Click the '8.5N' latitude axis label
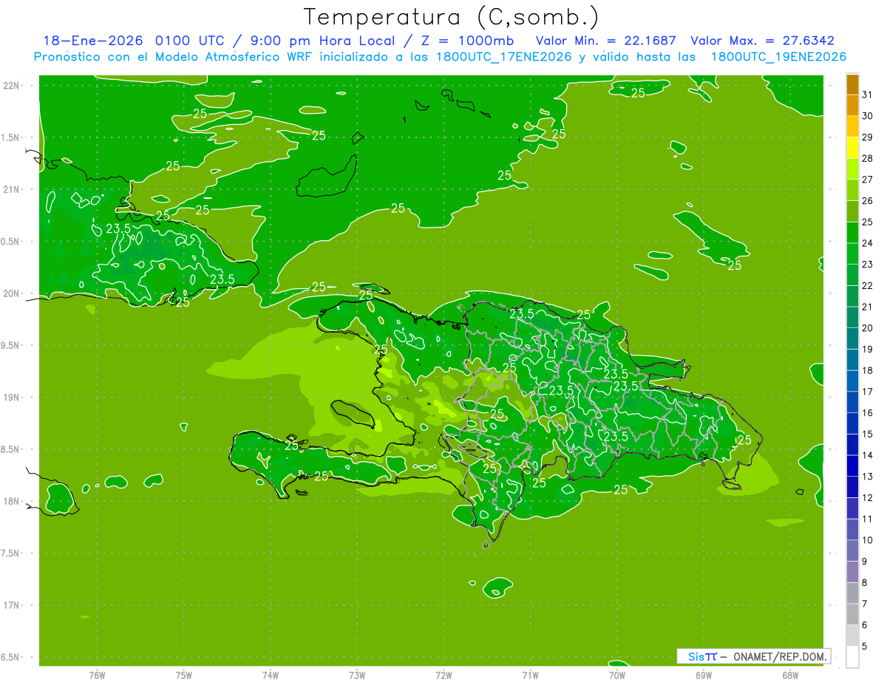Screen dimensions: 887x685 [11, 449]
